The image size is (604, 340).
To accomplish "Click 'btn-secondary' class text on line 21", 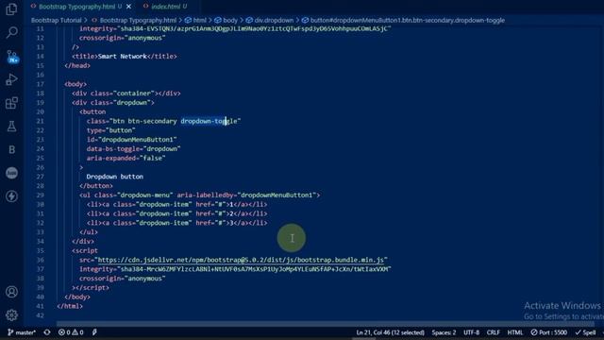I will tap(152, 121).
